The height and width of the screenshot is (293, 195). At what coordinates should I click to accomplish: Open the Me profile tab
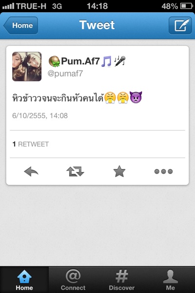[170, 279]
